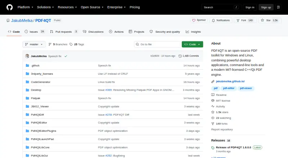This screenshot has width=288, height=158.
Task: Open the Pull requests tab
Action: click(x=64, y=32)
